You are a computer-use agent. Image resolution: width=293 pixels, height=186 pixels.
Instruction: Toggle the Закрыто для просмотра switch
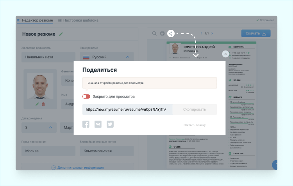pyautogui.click(x=86, y=96)
